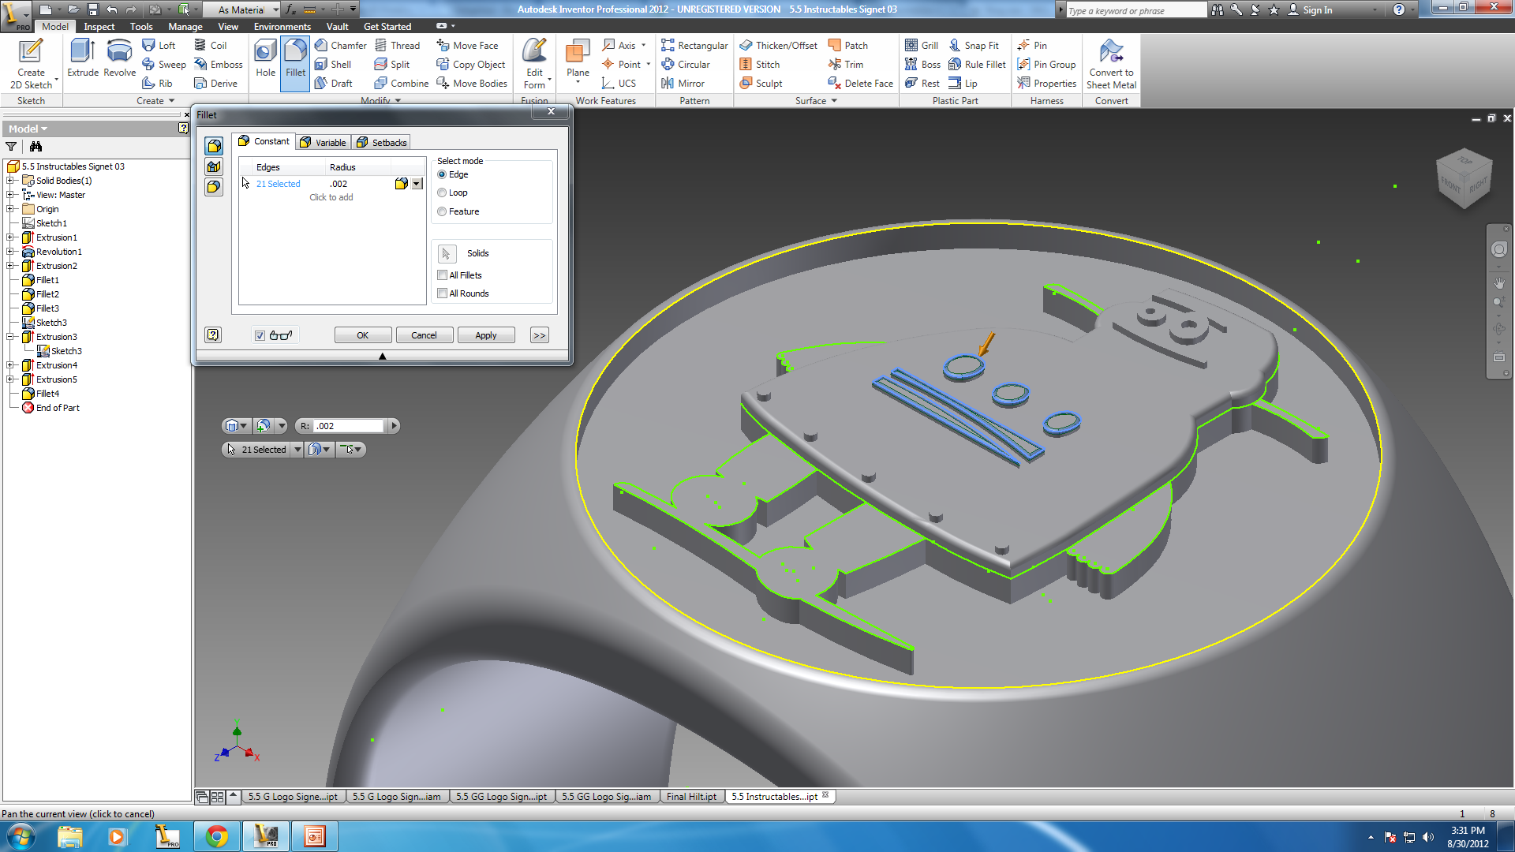Select '21 Selected' edges cell in dialog

point(278,184)
